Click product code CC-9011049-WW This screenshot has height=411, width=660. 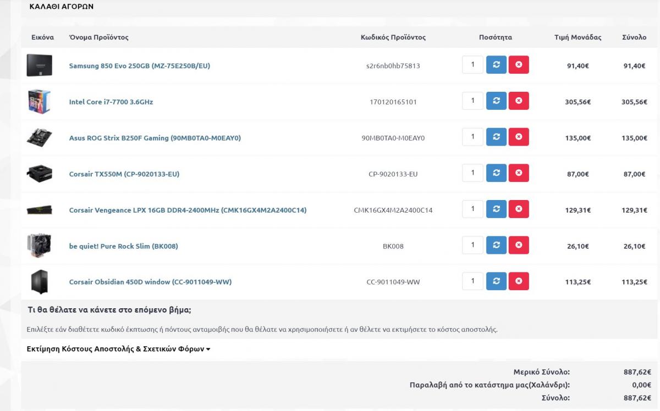(x=393, y=282)
